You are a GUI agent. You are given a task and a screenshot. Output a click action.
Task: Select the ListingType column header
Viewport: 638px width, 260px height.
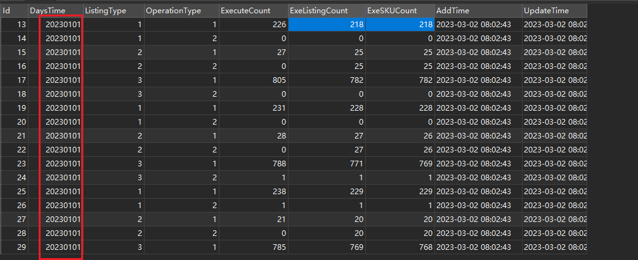click(x=114, y=11)
